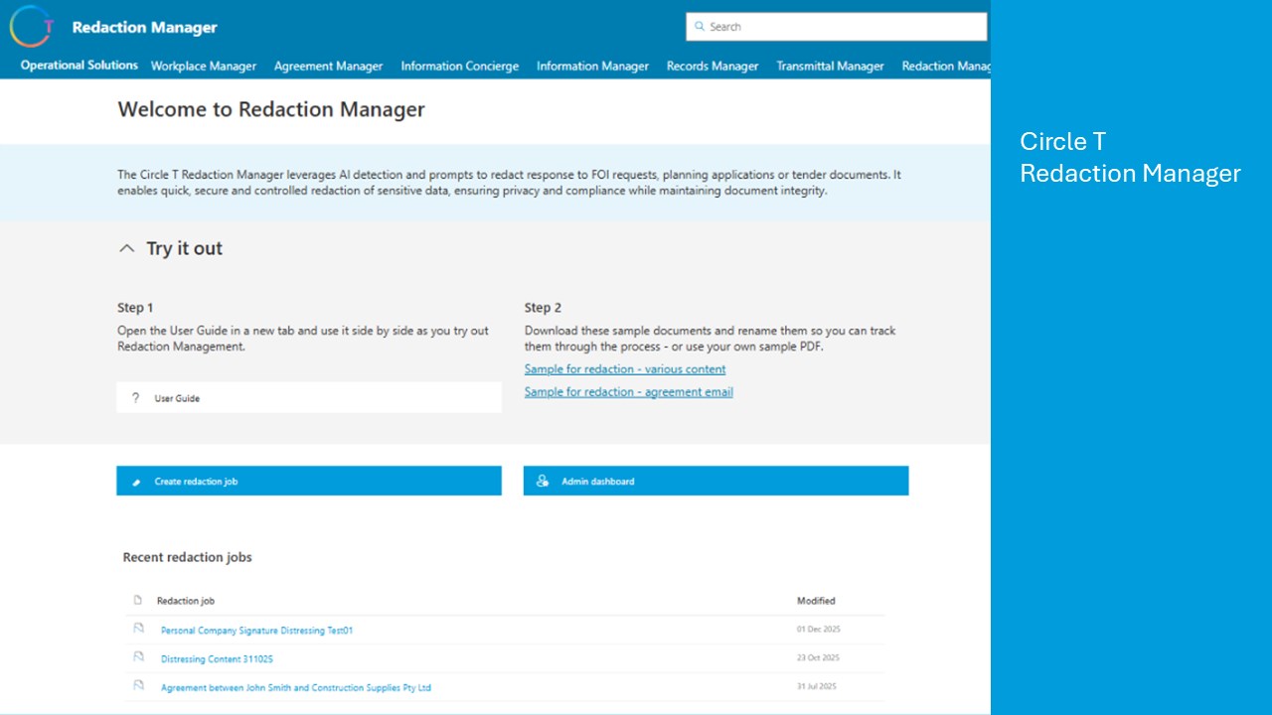Click the pencil icon on Create redaction job
This screenshot has height=715, width=1272.
pos(136,482)
